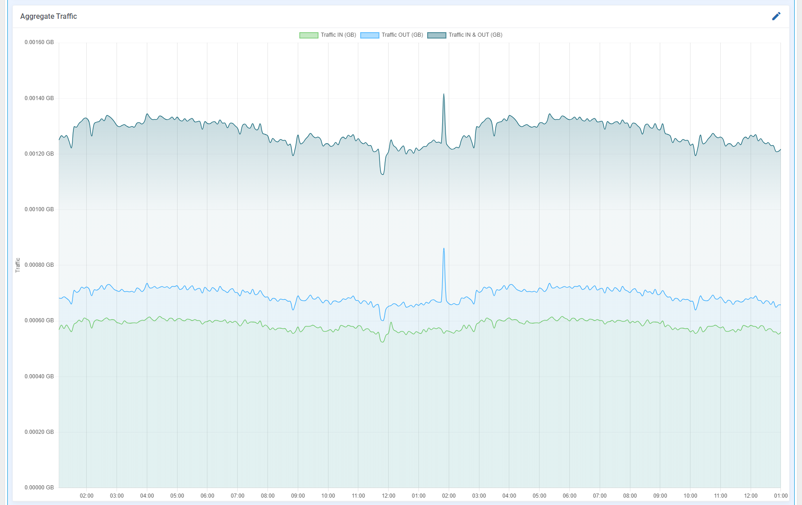Click the edit pencil icon

776,16
